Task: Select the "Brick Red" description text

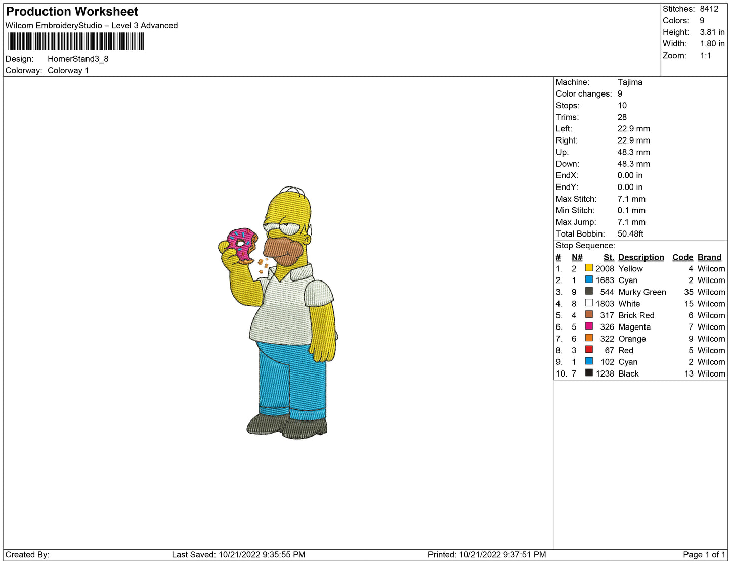Action: click(x=636, y=315)
